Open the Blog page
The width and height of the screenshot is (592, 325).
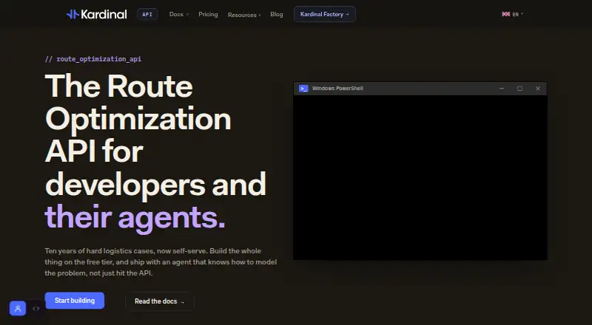pos(276,14)
